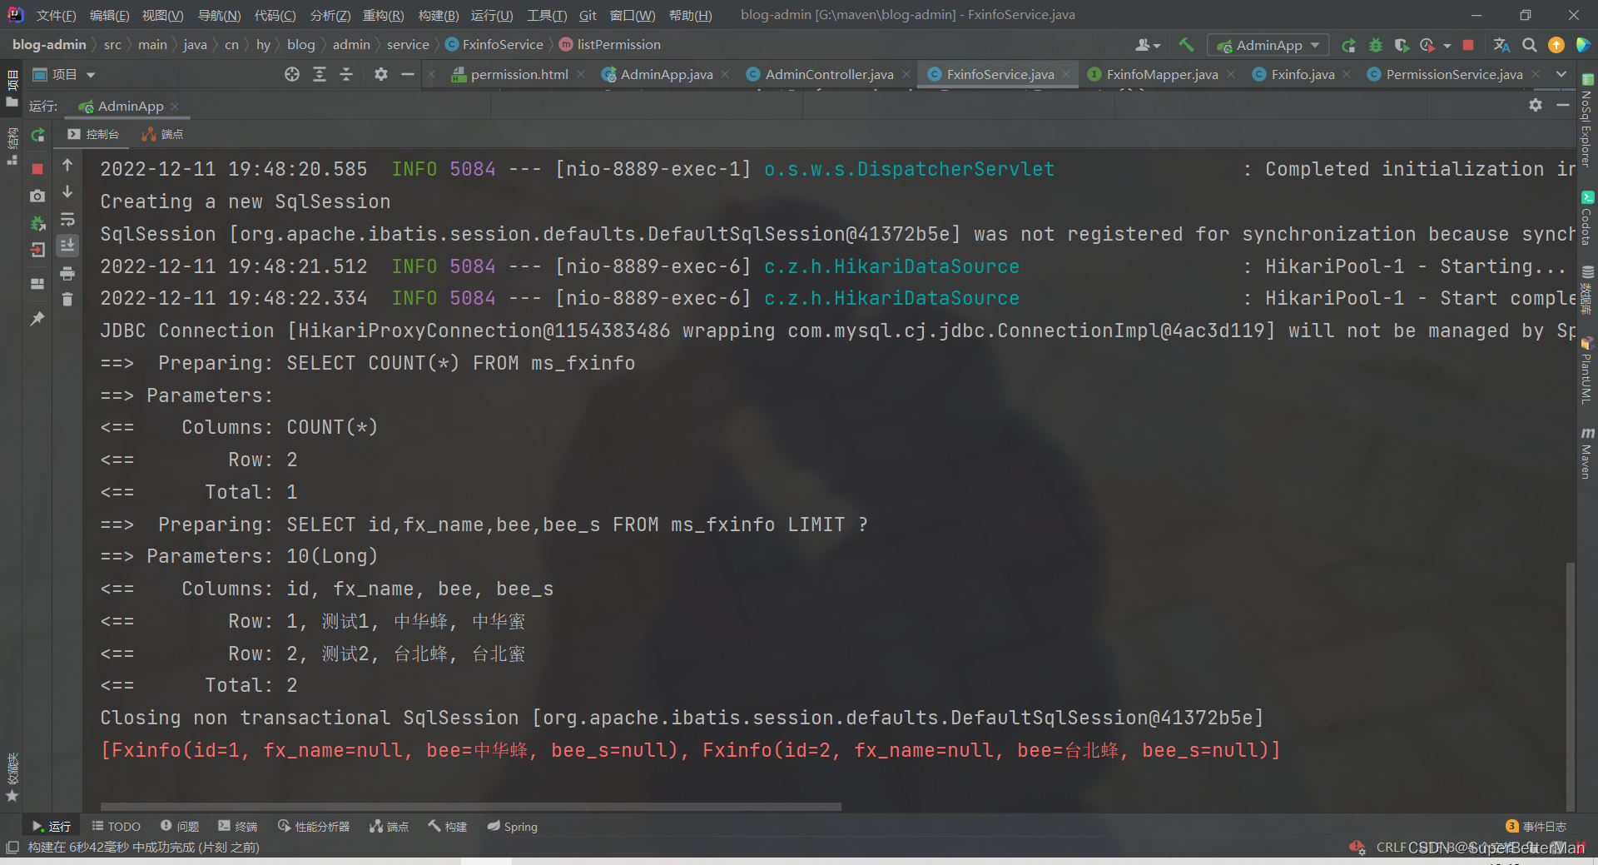The image size is (1598, 865).
Task: Open the 终端 terminal tool window
Action: pos(238,827)
